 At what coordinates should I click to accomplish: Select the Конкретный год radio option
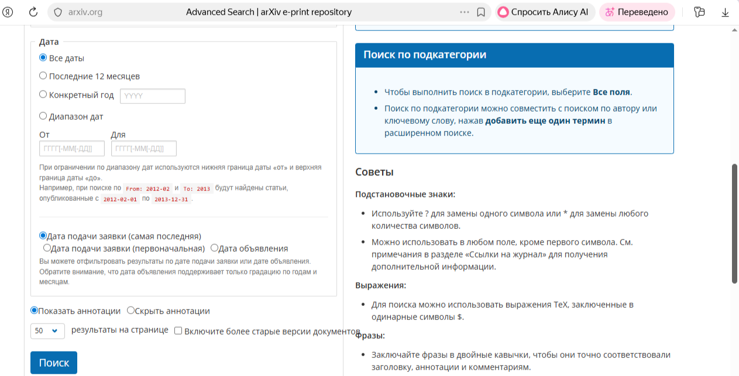43,93
